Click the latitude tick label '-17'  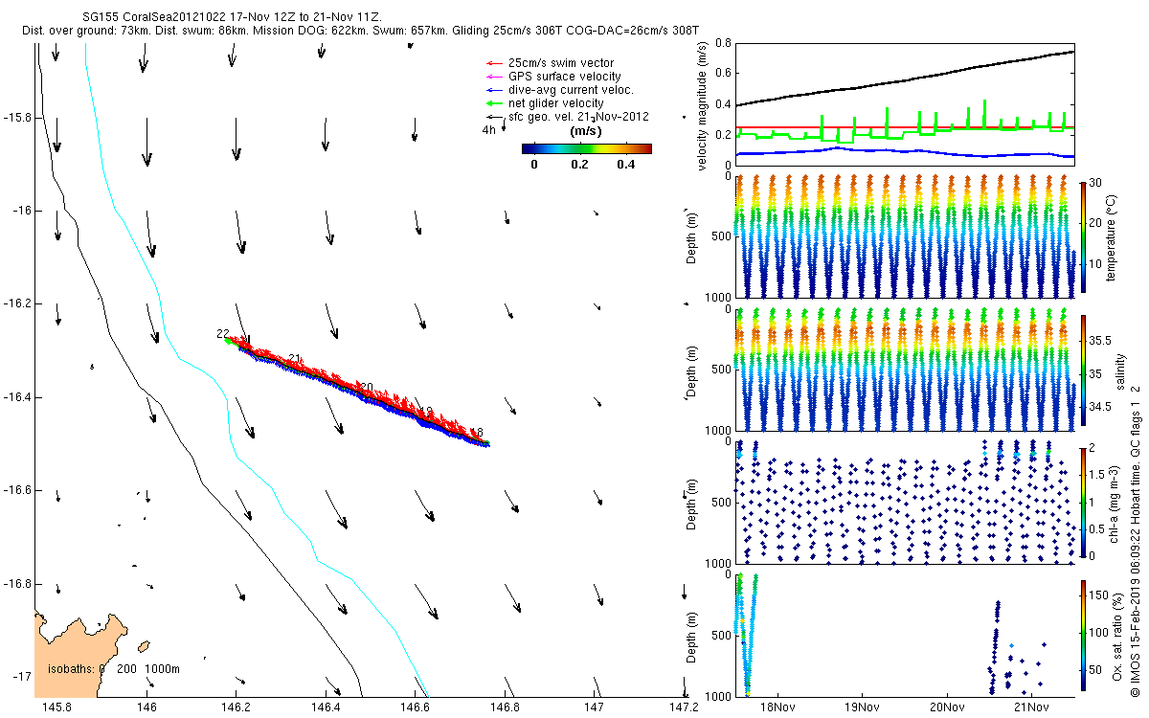(22, 677)
